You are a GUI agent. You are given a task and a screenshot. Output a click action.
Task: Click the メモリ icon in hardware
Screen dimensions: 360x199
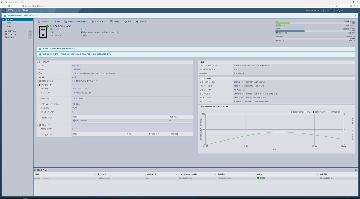(40, 77)
